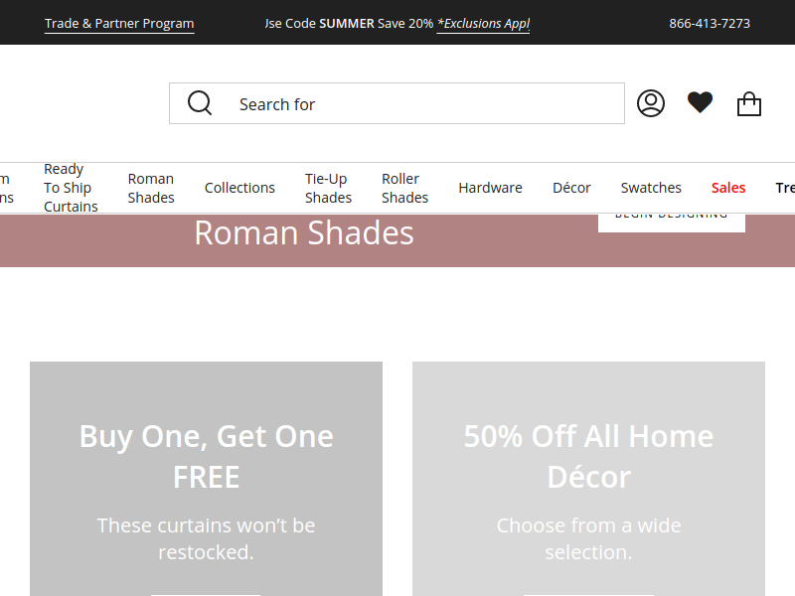Open the Tie-Up Shades menu item
The image size is (795, 596).
[328, 188]
